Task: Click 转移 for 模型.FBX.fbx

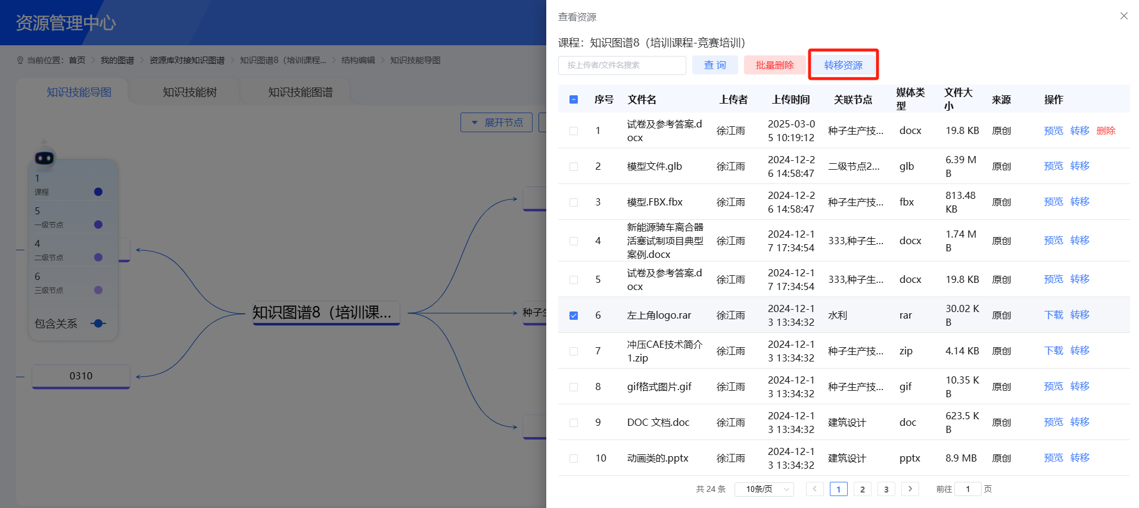Action: coord(1079,201)
